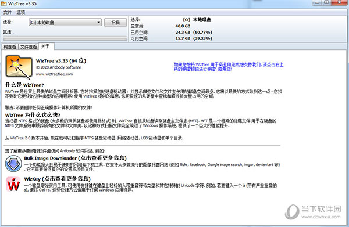Viewport: 349px width, 227px height.
Task: Click the scan progress bar
Action: pos(65,38)
